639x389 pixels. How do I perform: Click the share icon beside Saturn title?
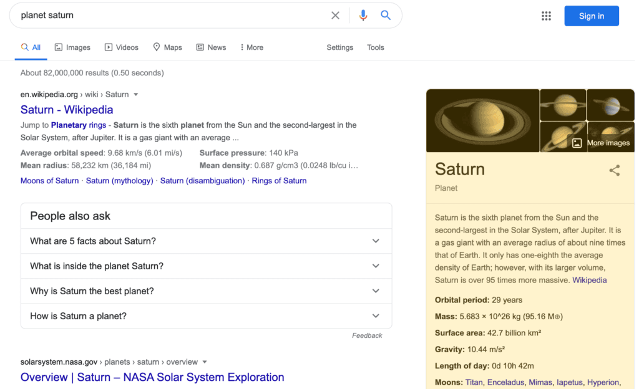point(615,170)
